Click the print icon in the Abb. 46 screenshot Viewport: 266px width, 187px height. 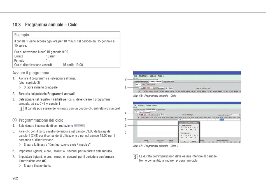(137, 78)
